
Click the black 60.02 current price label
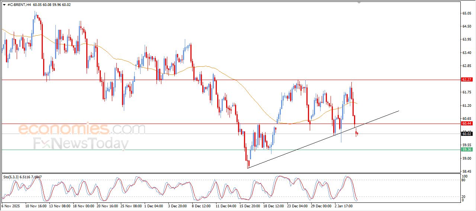pyautogui.click(x=466, y=134)
